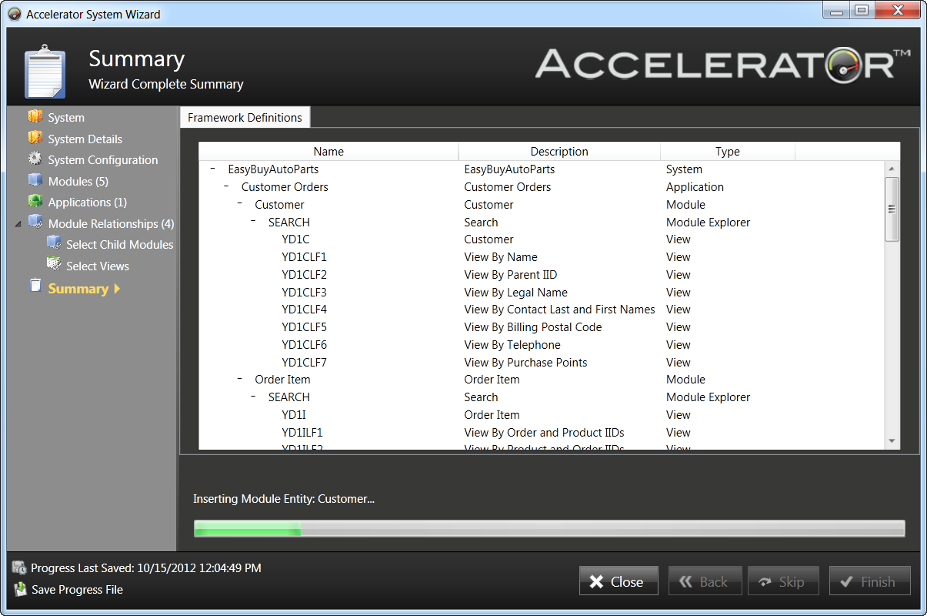Sort by the Description column header
The height and width of the screenshot is (616, 927).
[559, 152]
